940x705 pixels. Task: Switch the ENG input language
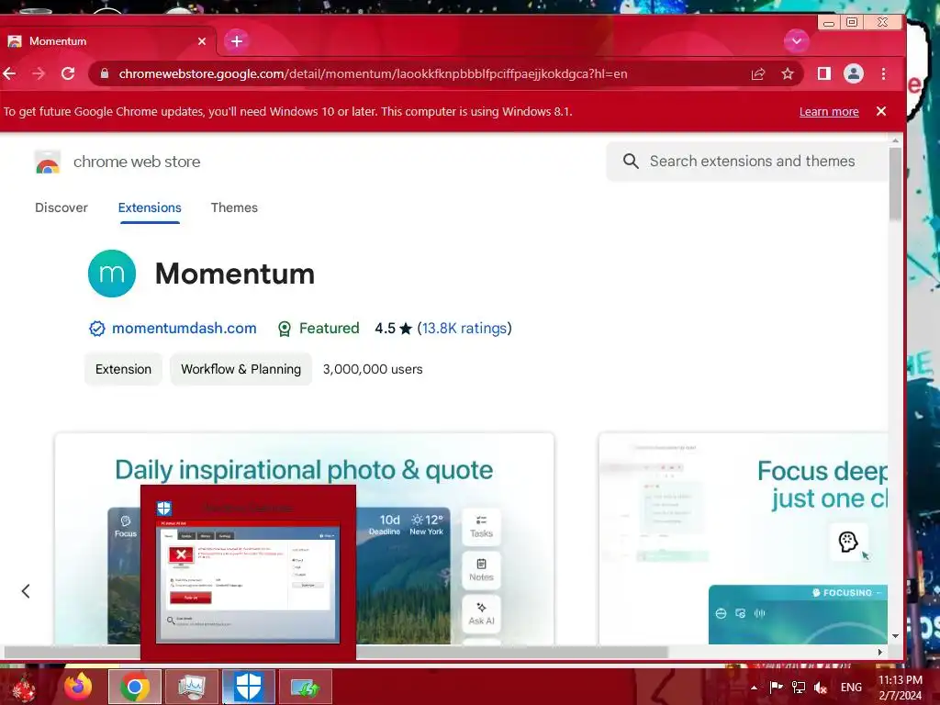(851, 687)
